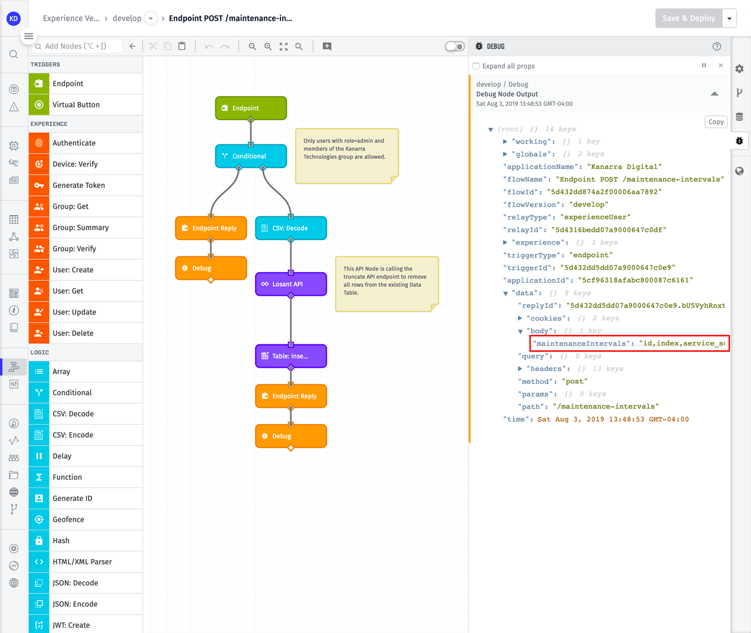The image size is (751, 633).
Task: Zoom in using the magnifier plus icon
Action: point(268,46)
